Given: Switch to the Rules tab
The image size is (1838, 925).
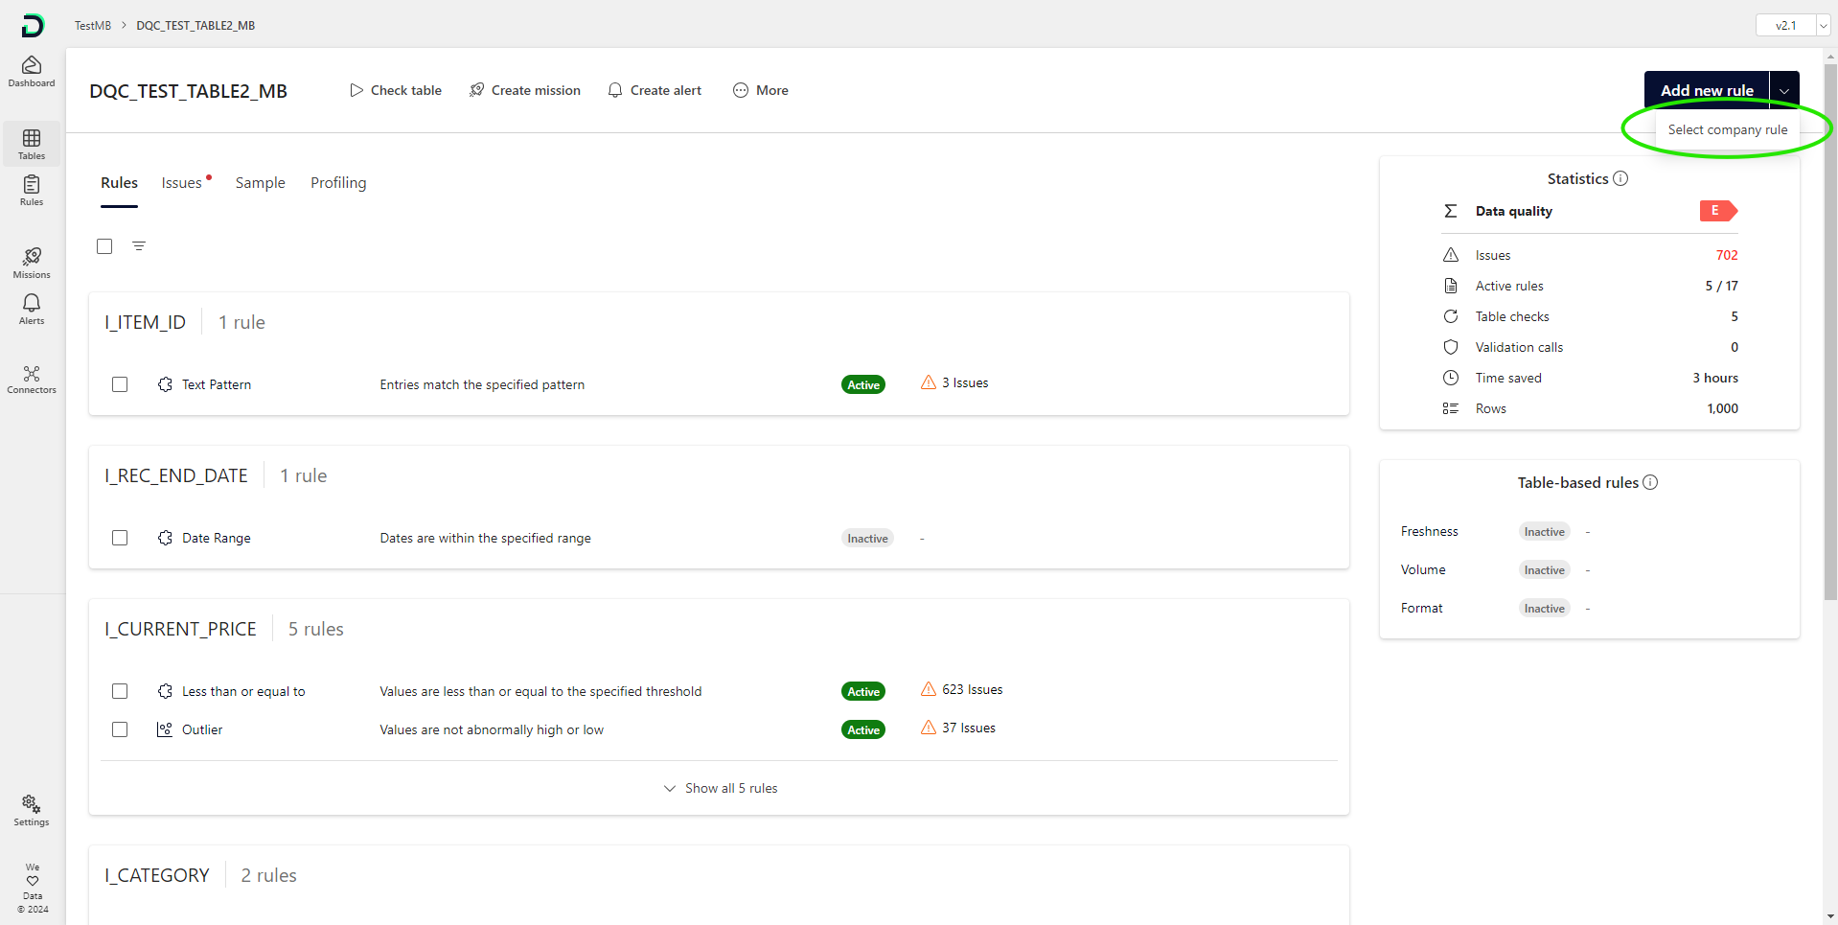Looking at the screenshot, I should [x=119, y=183].
